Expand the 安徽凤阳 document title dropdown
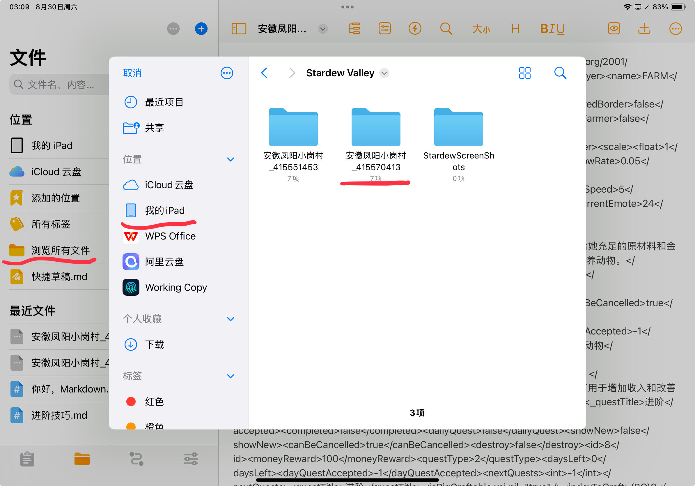The image size is (695, 486). 323,29
